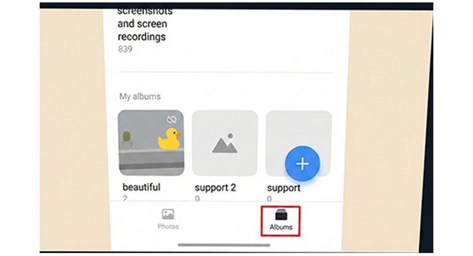
Task: Open Screenshots and screen recordings album
Action: pyautogui.click(x=145, y=24)
